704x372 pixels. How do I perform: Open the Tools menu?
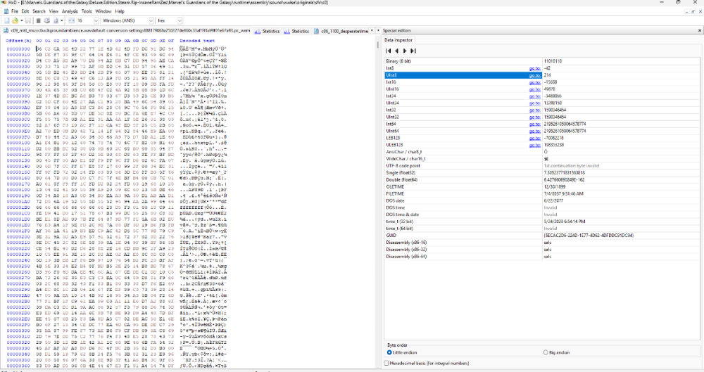87,11
